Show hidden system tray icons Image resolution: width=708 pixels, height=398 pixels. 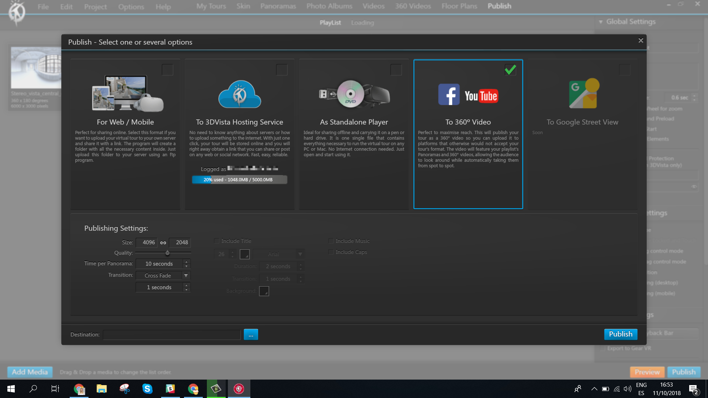[594, 389]
